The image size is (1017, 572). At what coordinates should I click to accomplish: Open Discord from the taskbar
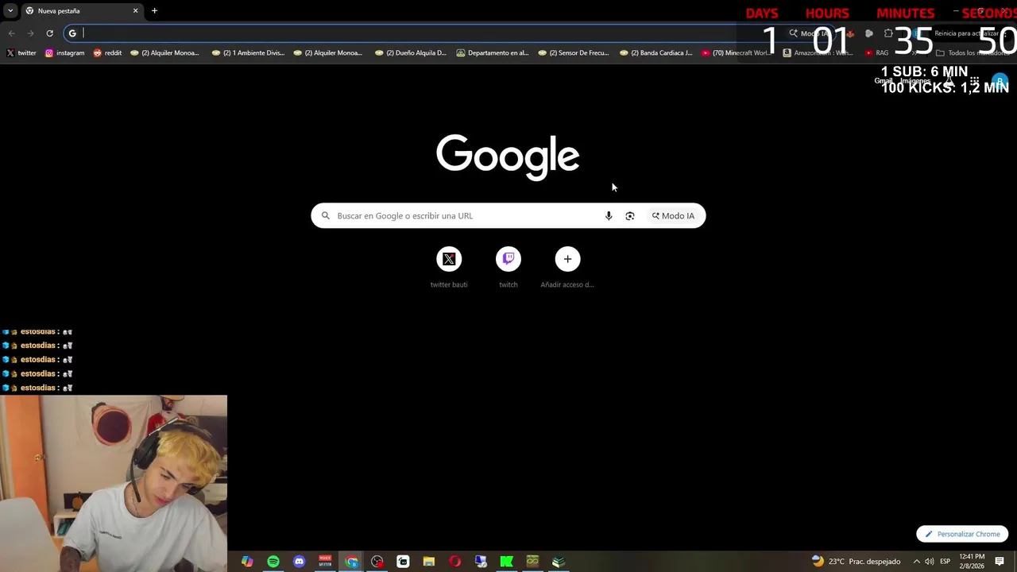(x=299, y=562)
